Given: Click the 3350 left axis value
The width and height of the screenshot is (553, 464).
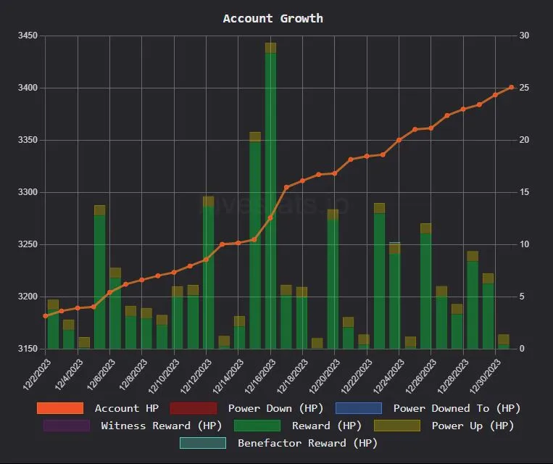Looking at the screenshot, I should click(28, 140).
